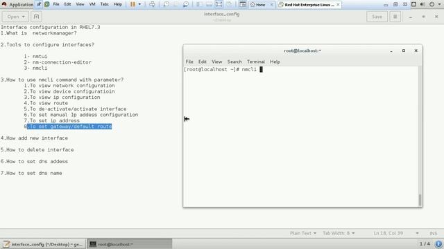The height and width of the screenshot is (249, 444).
Task: Open the VMware File menu
Action: (56, 4)
